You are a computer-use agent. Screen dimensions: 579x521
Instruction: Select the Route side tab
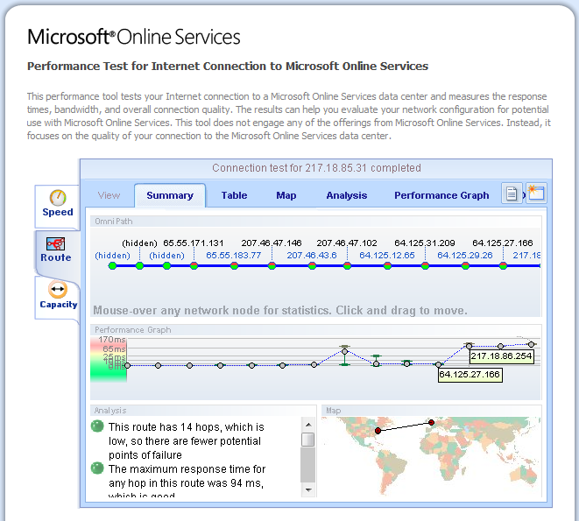57,250
